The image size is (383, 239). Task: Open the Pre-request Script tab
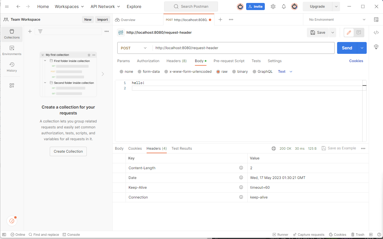229,61
